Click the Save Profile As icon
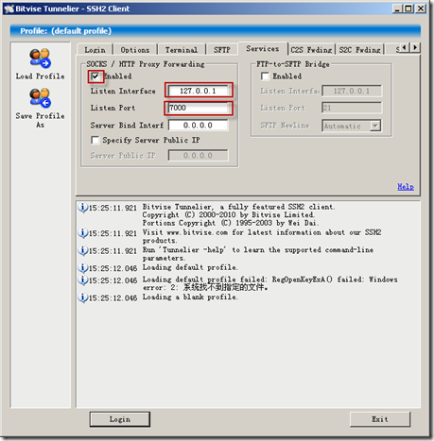This screenshot has height=441, width=434. click(x=40, y=98)
